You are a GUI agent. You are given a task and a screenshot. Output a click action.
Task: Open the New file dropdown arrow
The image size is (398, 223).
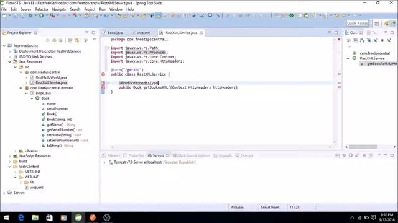pos(10,15)
